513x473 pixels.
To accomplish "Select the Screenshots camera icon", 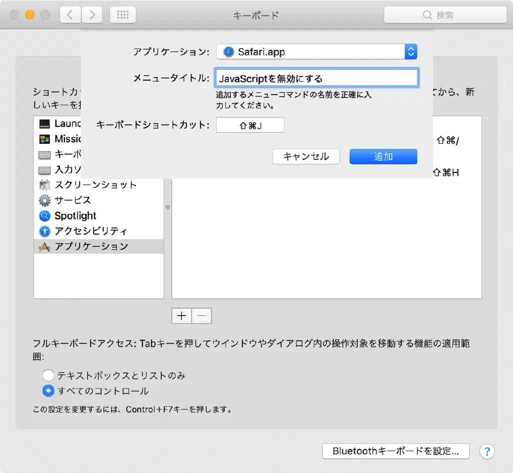I will point(45,185).
